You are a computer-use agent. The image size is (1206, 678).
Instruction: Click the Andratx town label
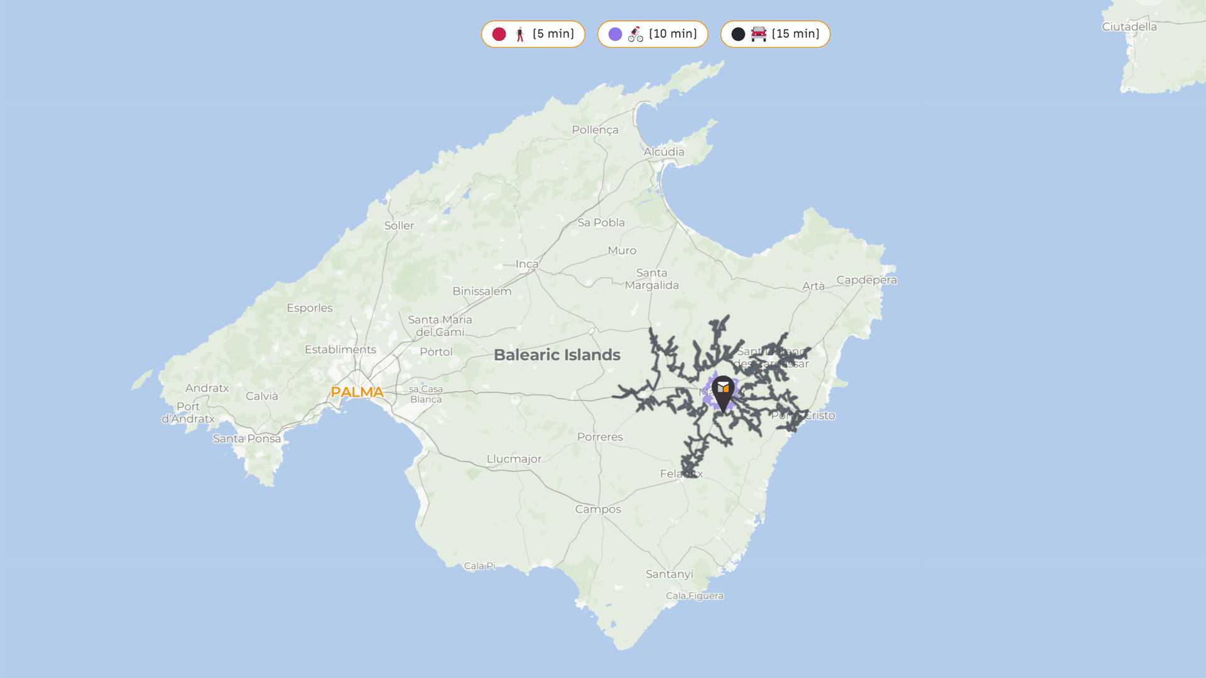click(207, 388)
